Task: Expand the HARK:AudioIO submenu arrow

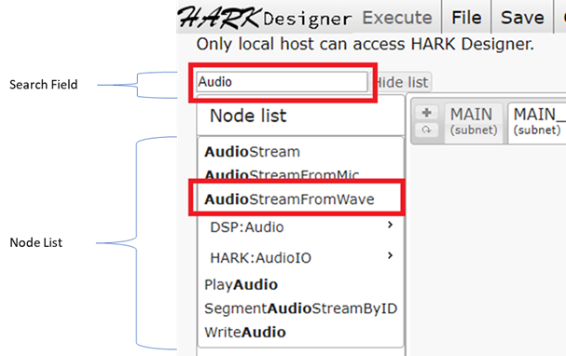Action: click(x=390, y=255)
